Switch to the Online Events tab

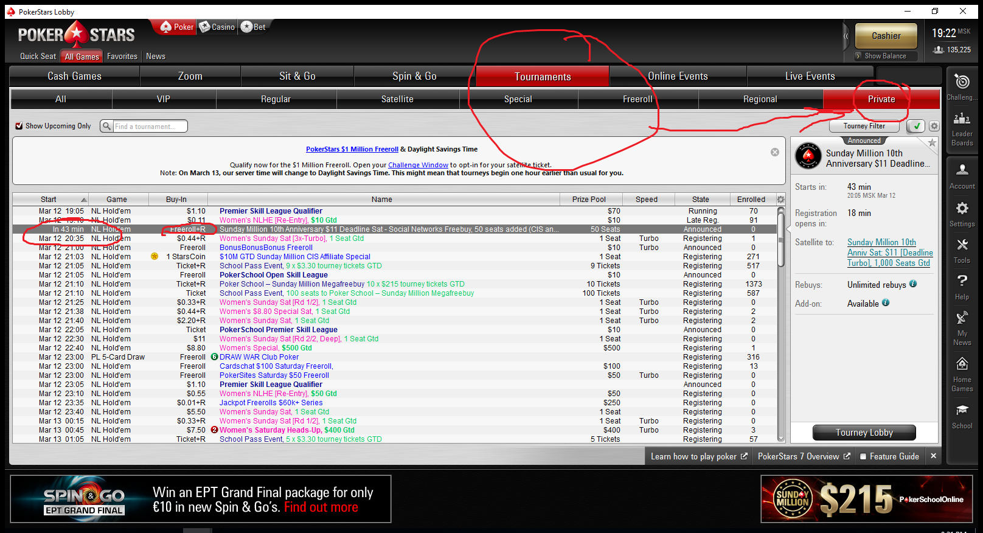pos(678,76)
